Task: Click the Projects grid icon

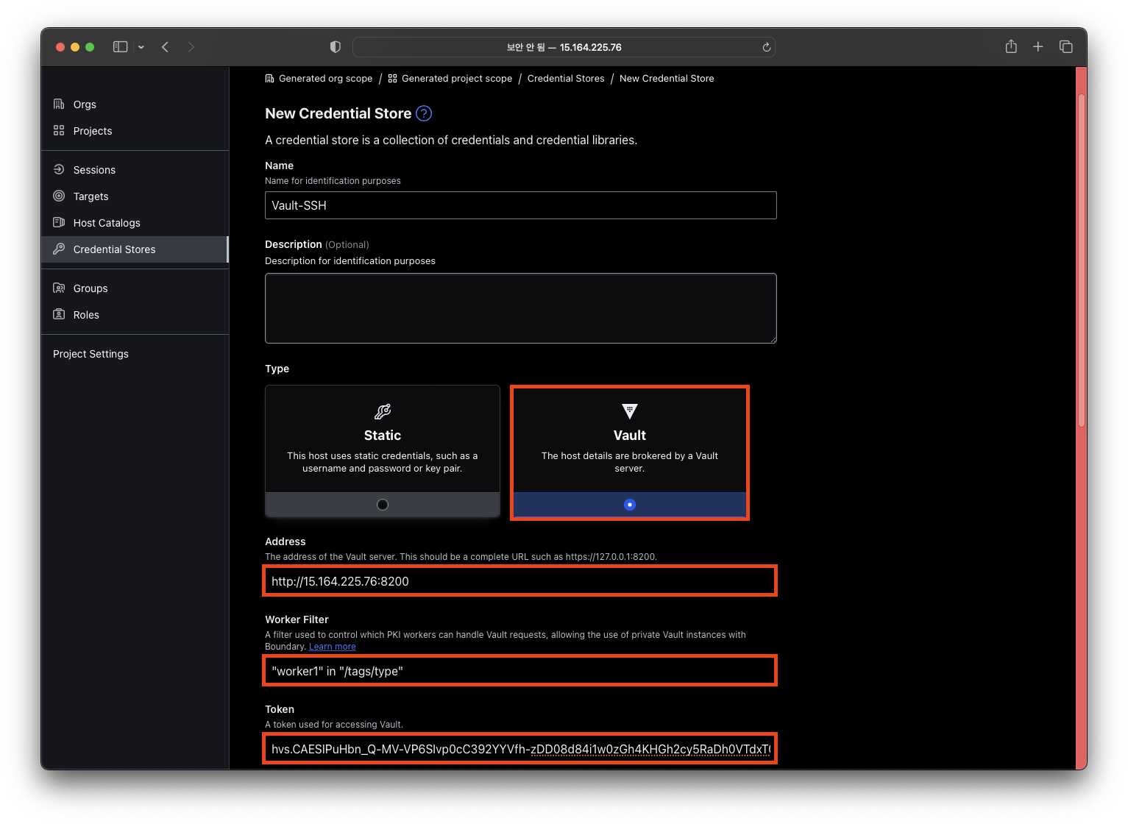Action: (59, 130)
